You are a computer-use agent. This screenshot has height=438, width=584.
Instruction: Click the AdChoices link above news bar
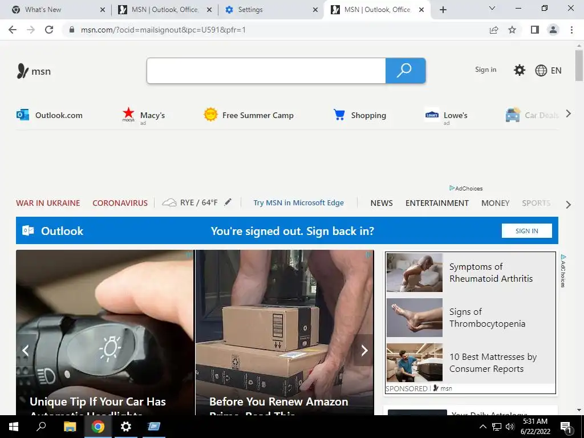pyautogui.click(x=466, y=188)
